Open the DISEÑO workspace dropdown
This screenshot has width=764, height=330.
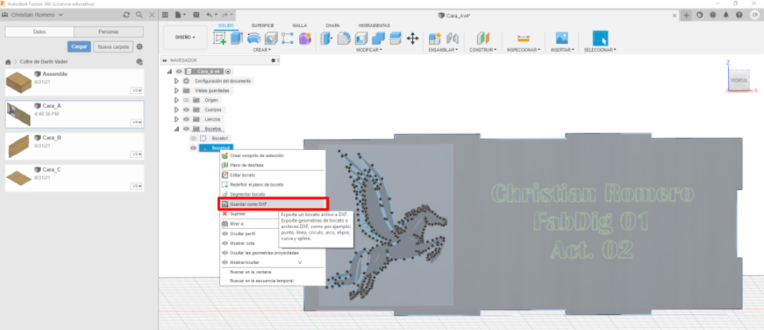[x=185, y=37]
